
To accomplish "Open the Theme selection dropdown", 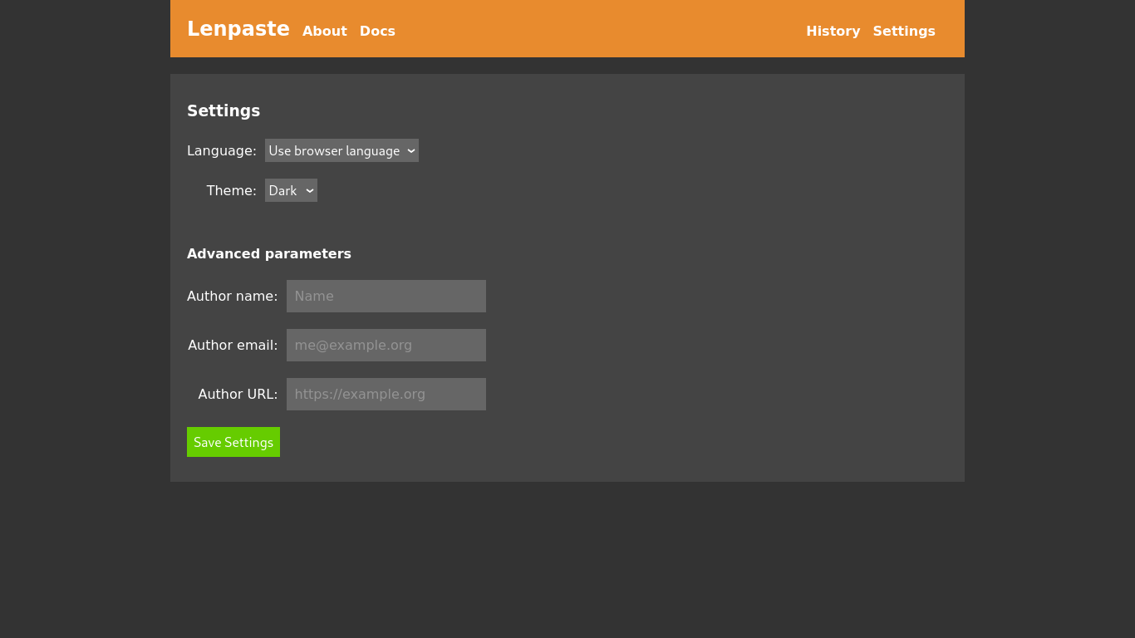I will pos(290,190).
